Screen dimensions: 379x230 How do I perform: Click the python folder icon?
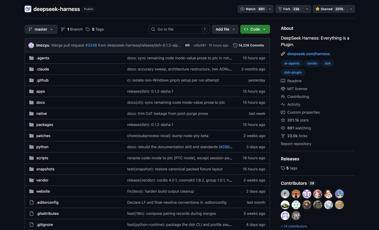point(31,147)
